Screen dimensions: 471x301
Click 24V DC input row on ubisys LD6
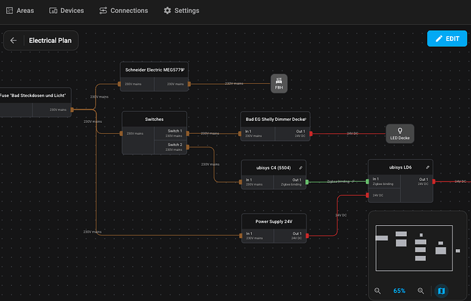(384, 195)
